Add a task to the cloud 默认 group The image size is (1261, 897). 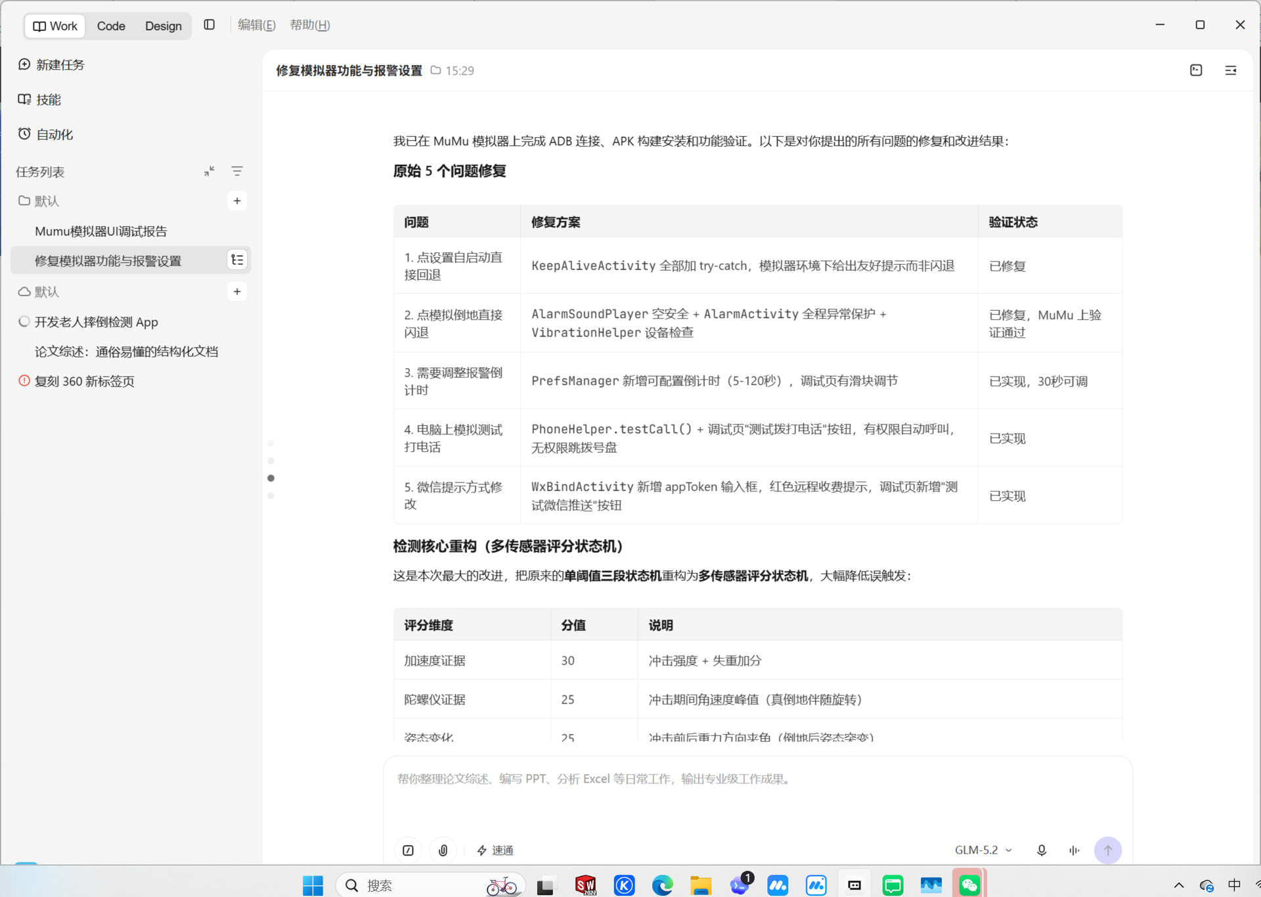[237, 292]
